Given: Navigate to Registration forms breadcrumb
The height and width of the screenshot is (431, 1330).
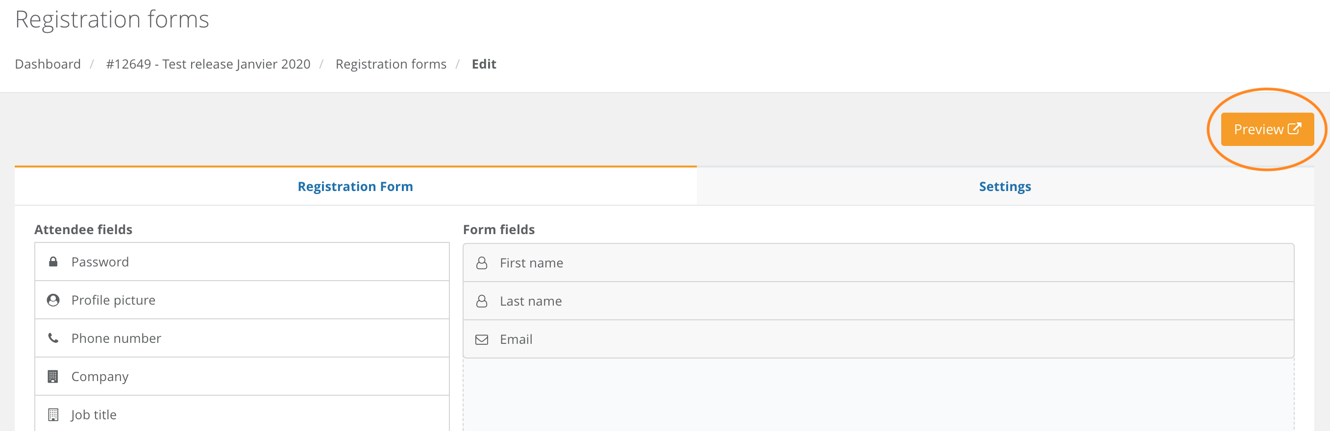Looking at the screenshot, I should (391, 64).
